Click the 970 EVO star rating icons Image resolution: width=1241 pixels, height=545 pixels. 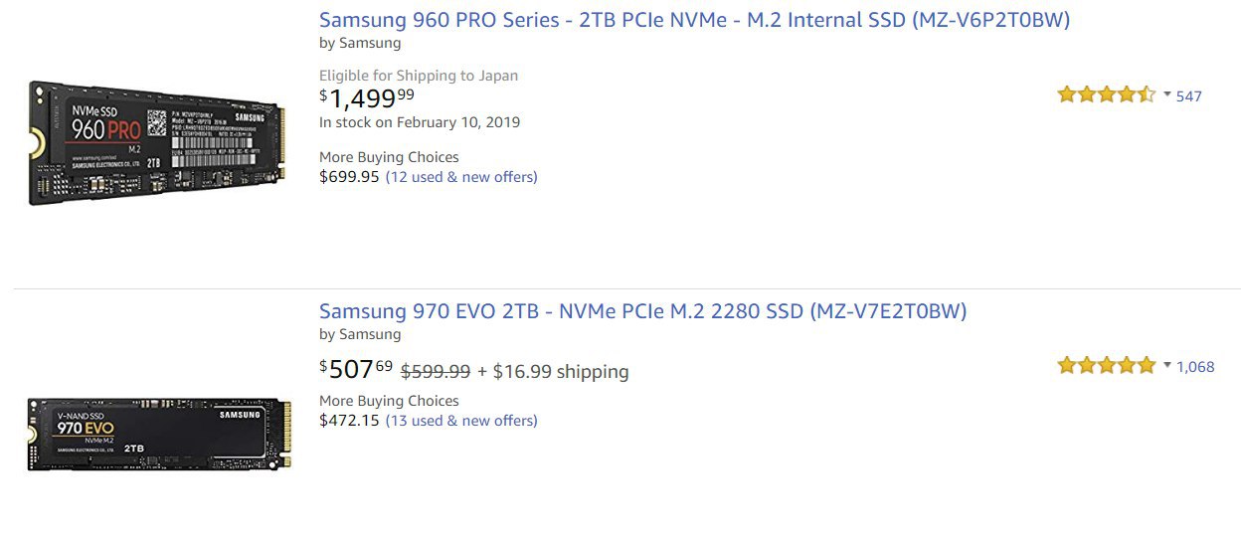point(1105,366)
